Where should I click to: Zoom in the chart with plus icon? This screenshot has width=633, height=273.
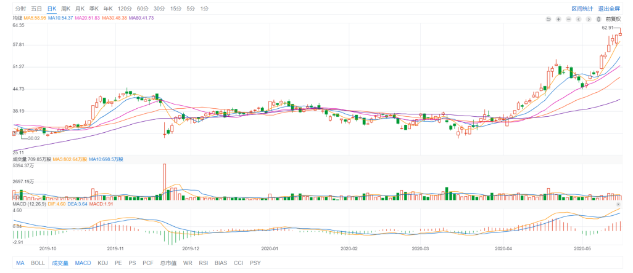[558, 19]
